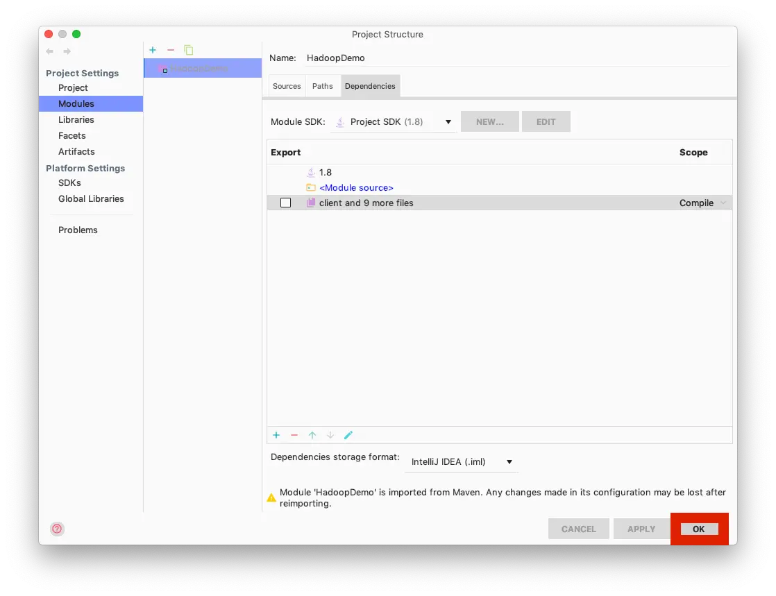The image size is (776, 596).
Task: Open Global Libraries settings
Action: (x=91, y=198)
